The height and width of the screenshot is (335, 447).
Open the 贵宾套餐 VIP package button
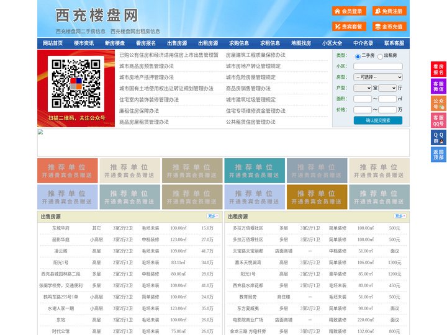coord(349,27)
